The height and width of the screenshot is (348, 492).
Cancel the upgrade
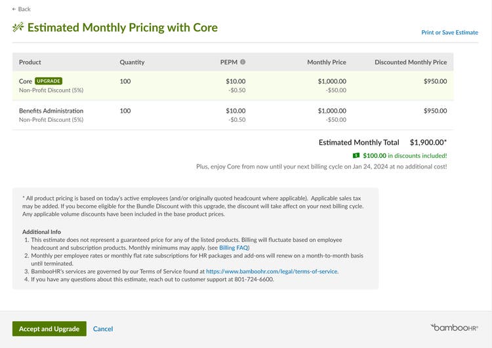click(x=103, y=329)
